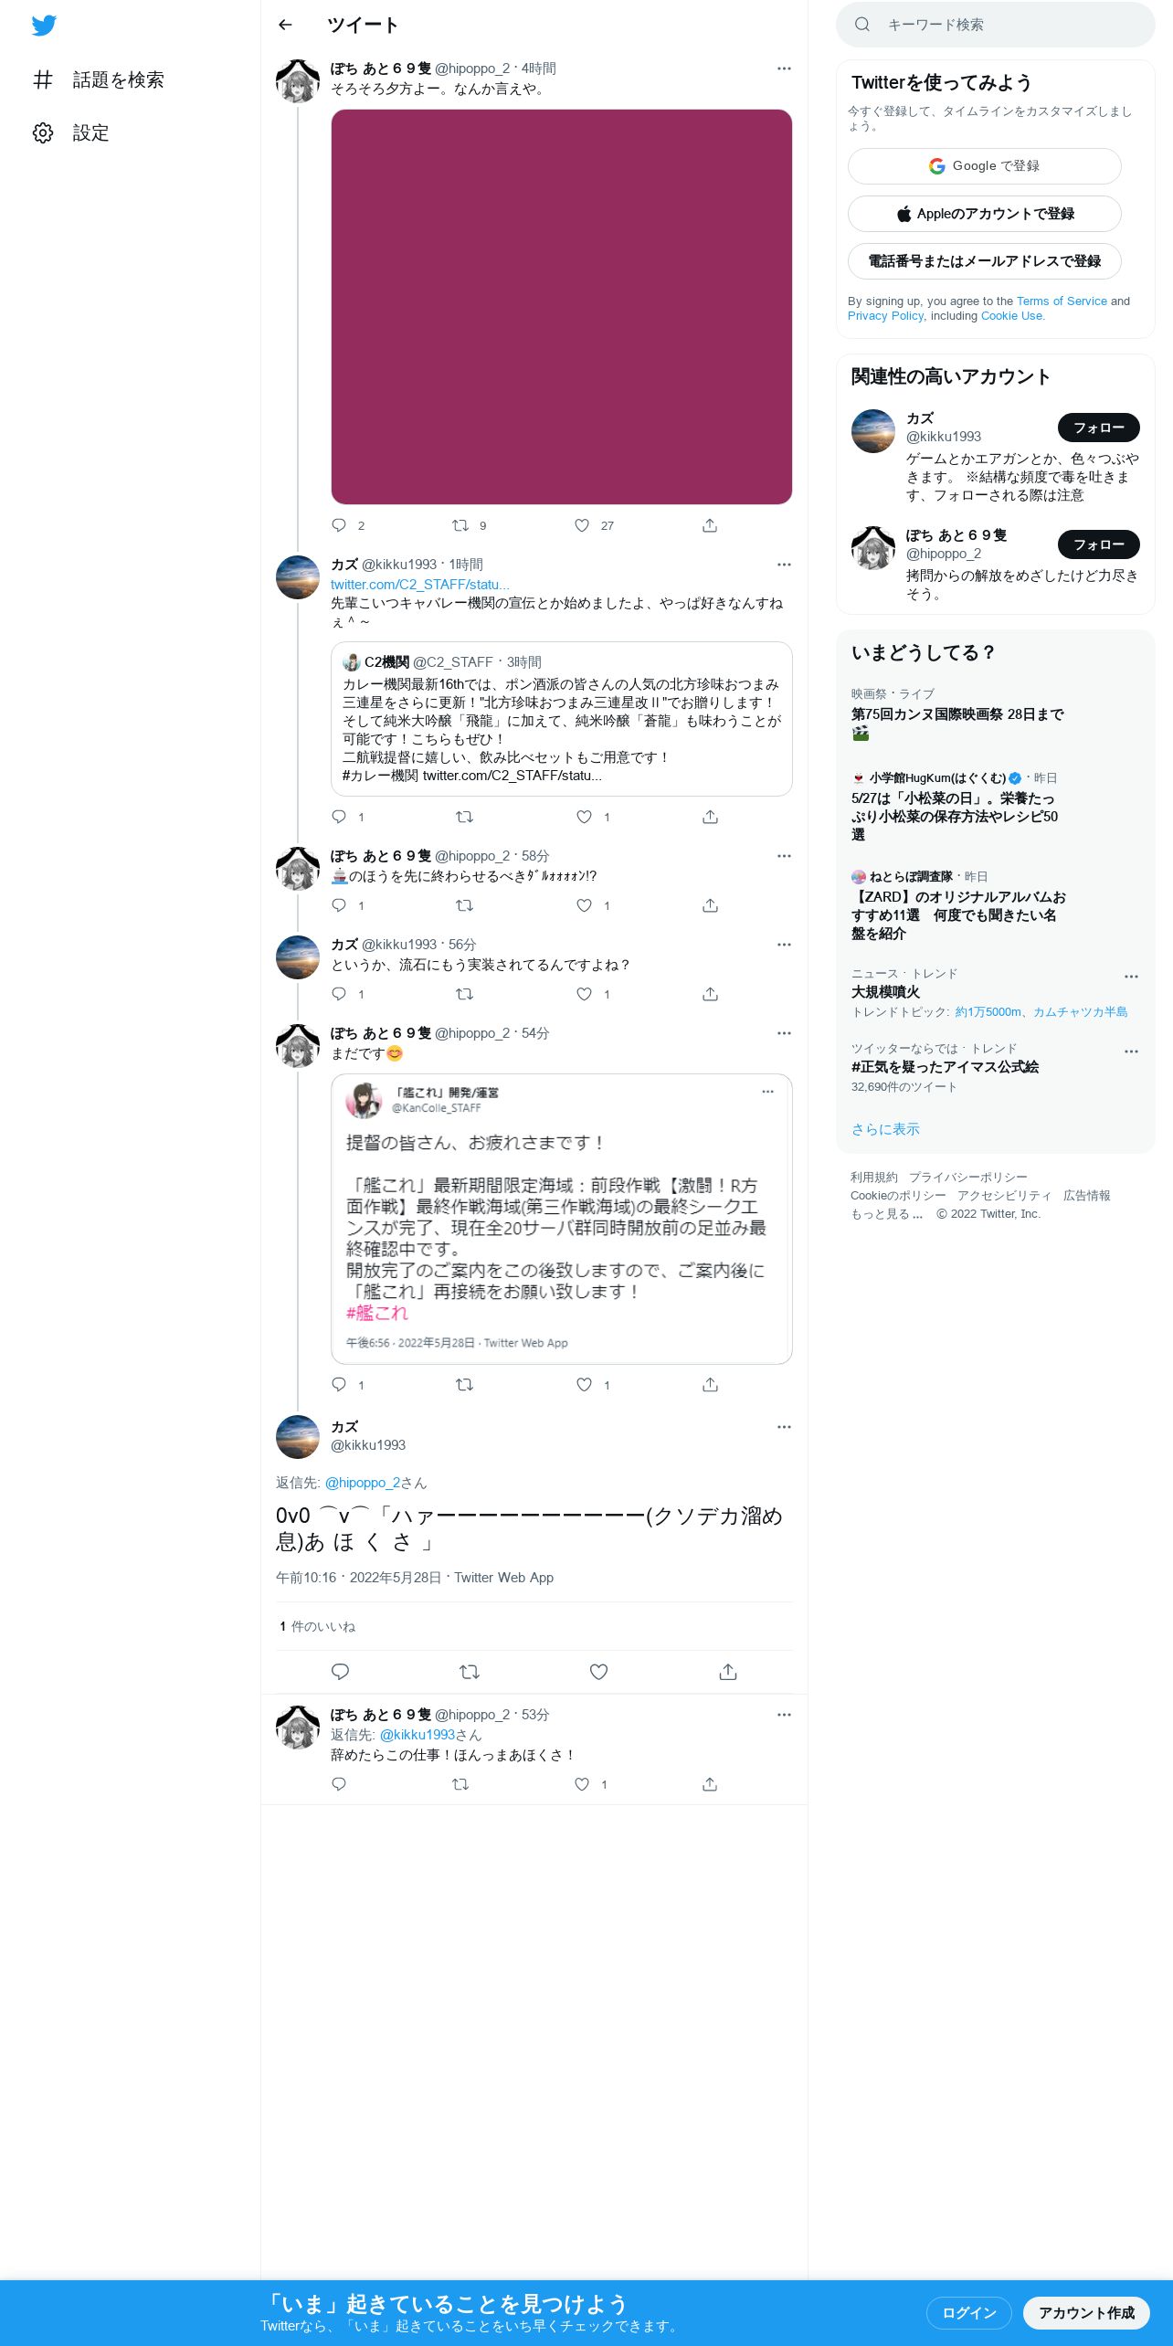1173x2346 pixels.
Task: Go back using the arrow icon
Action: (285, 25)
